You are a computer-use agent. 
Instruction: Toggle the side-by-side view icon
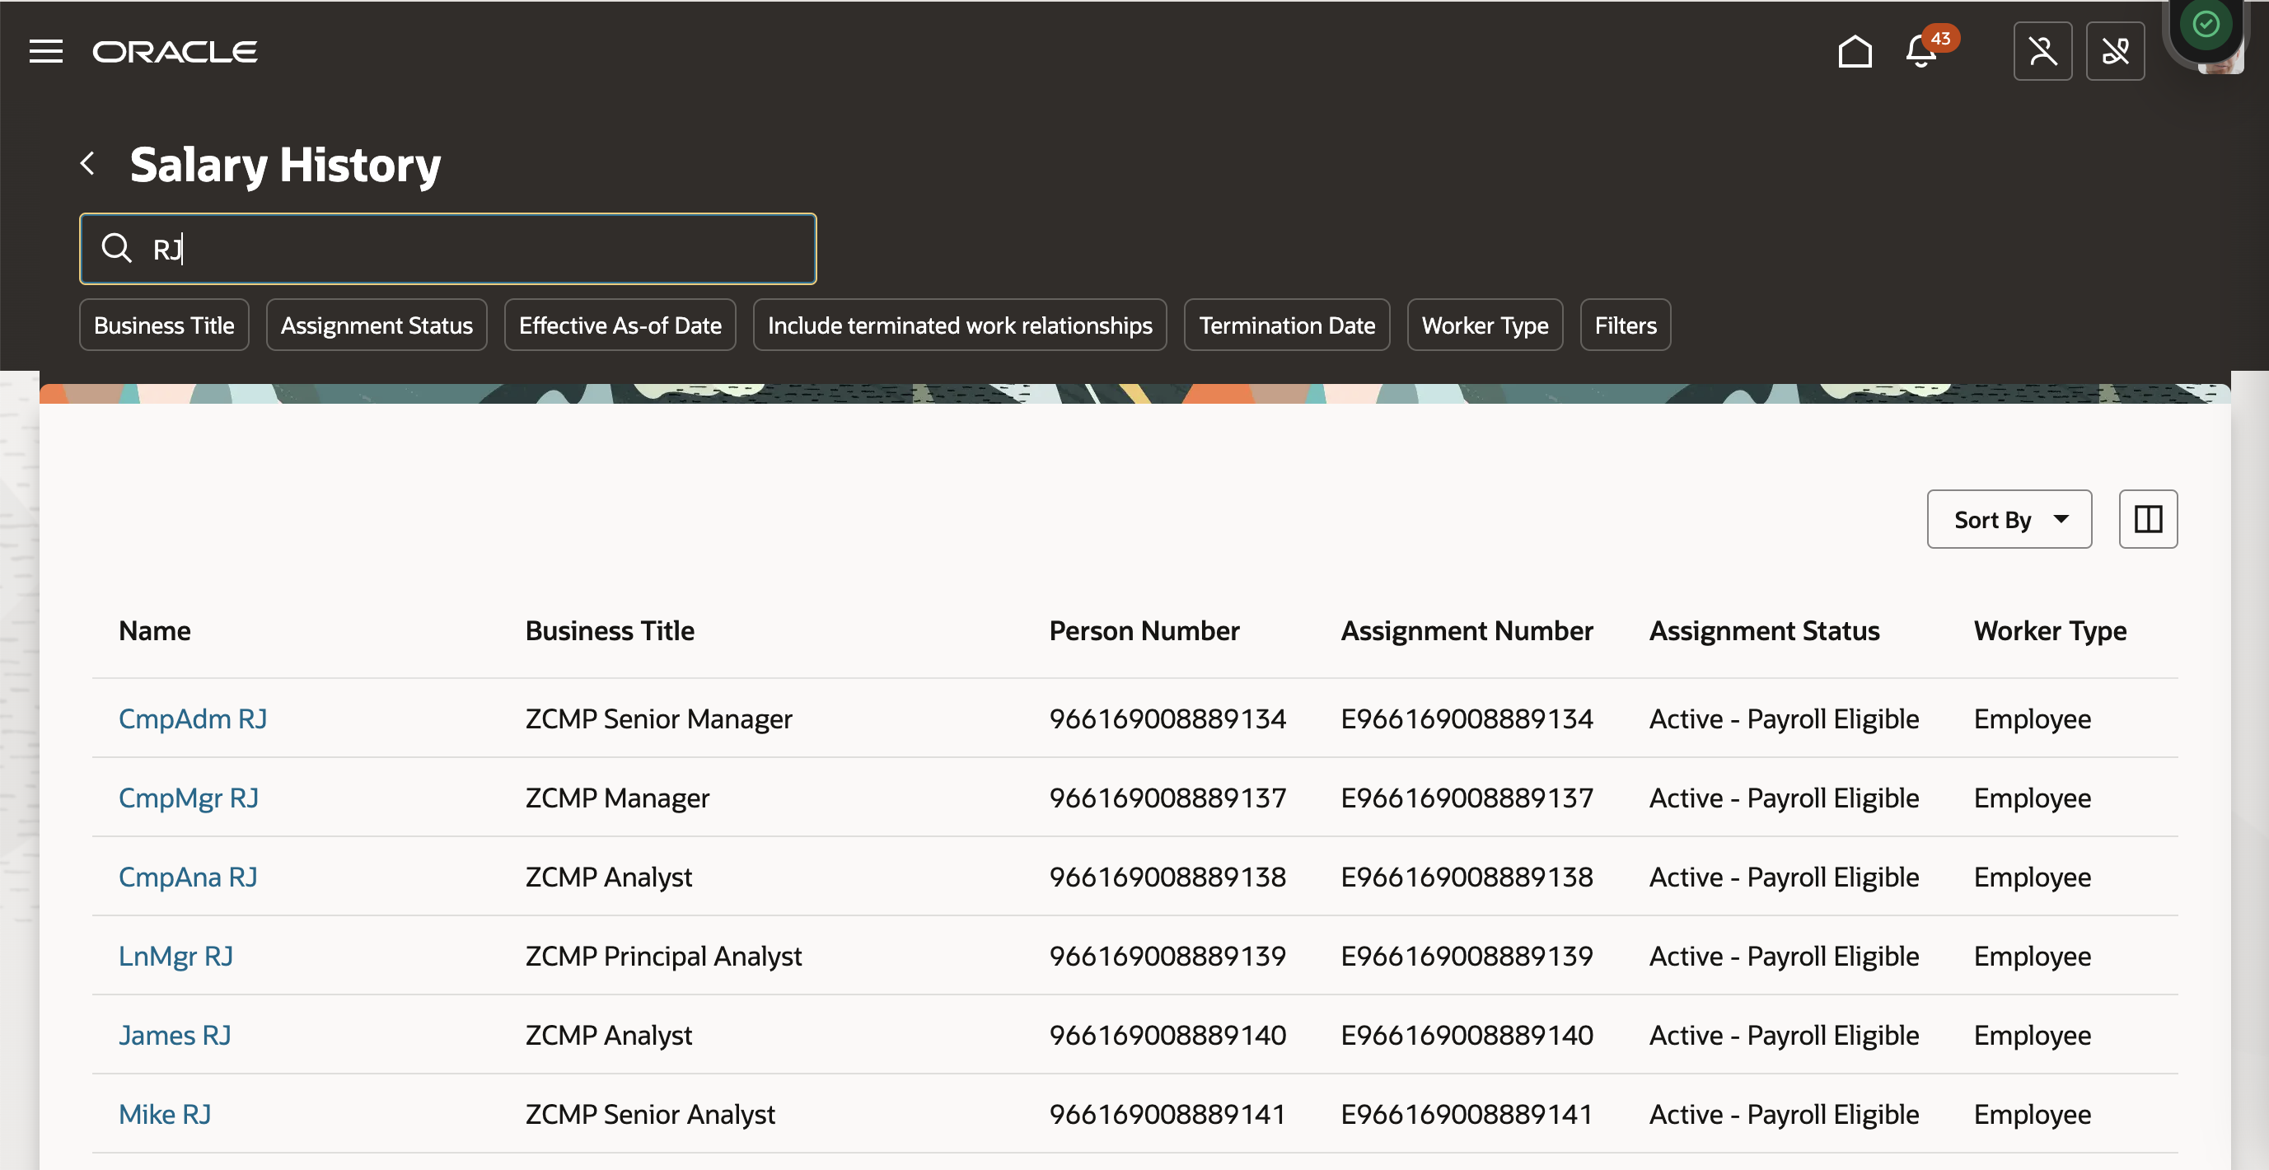tap(2150, 517)
